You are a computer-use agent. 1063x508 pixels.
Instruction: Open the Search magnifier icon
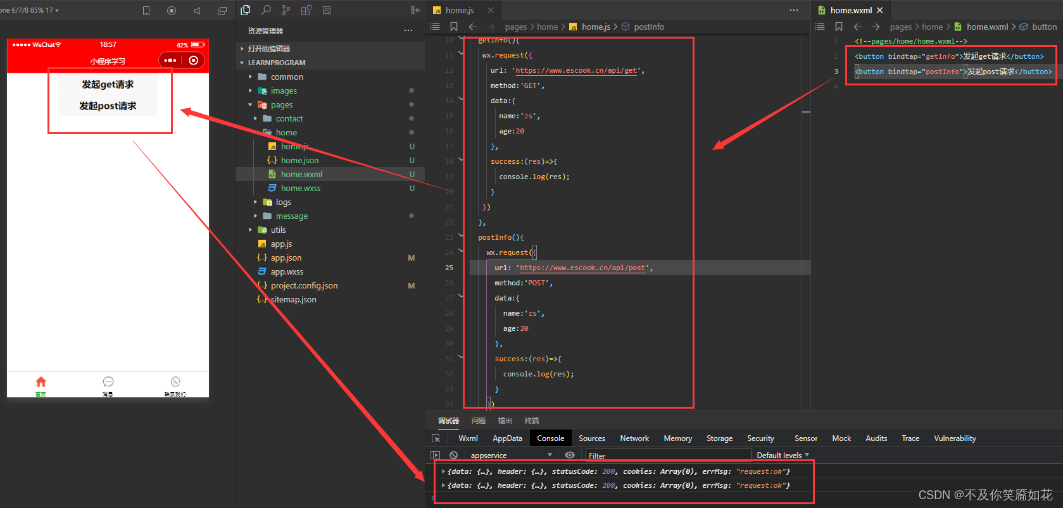[266, 10]
